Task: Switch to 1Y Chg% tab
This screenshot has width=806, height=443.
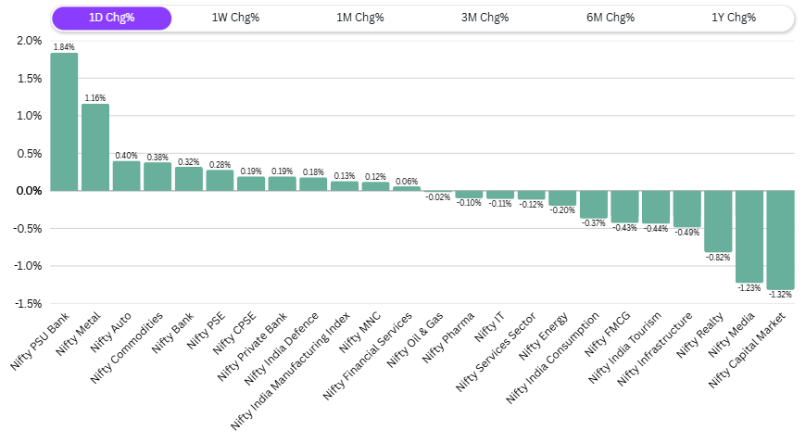Action: (734, 18)
